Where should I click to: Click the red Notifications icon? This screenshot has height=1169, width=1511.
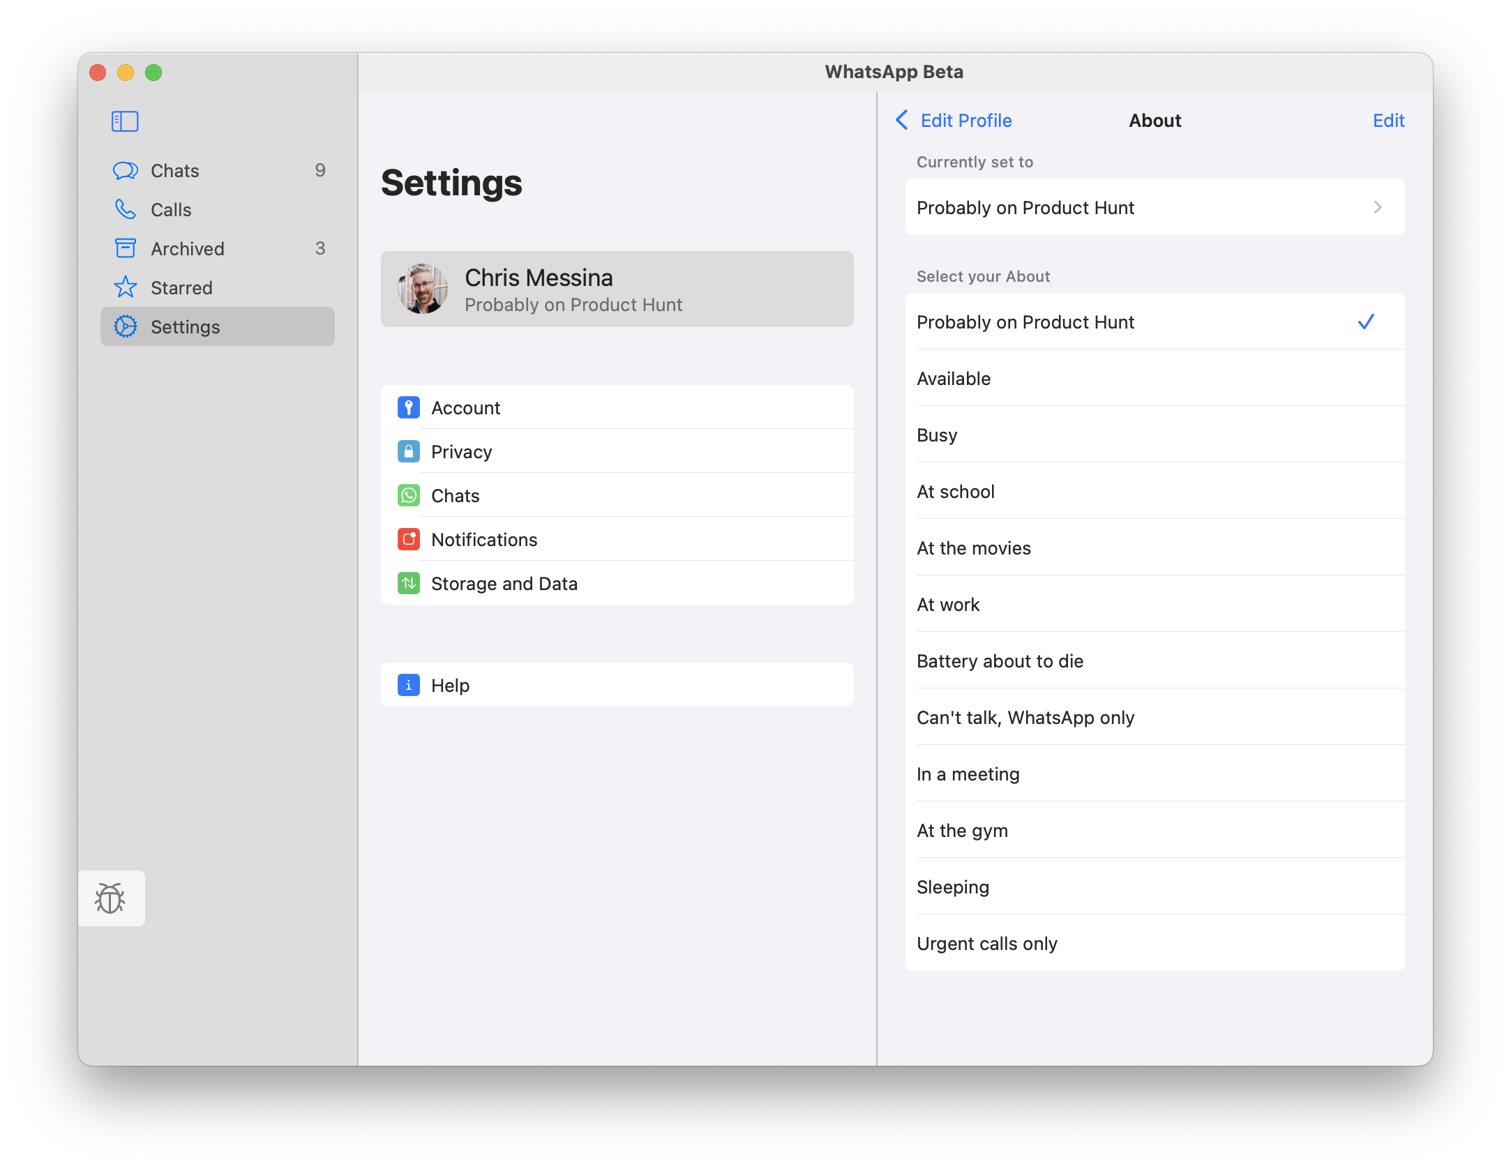409,539
